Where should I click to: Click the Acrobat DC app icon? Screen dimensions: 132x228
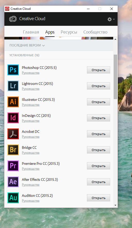pyautogui.click(x=13, y=134)
